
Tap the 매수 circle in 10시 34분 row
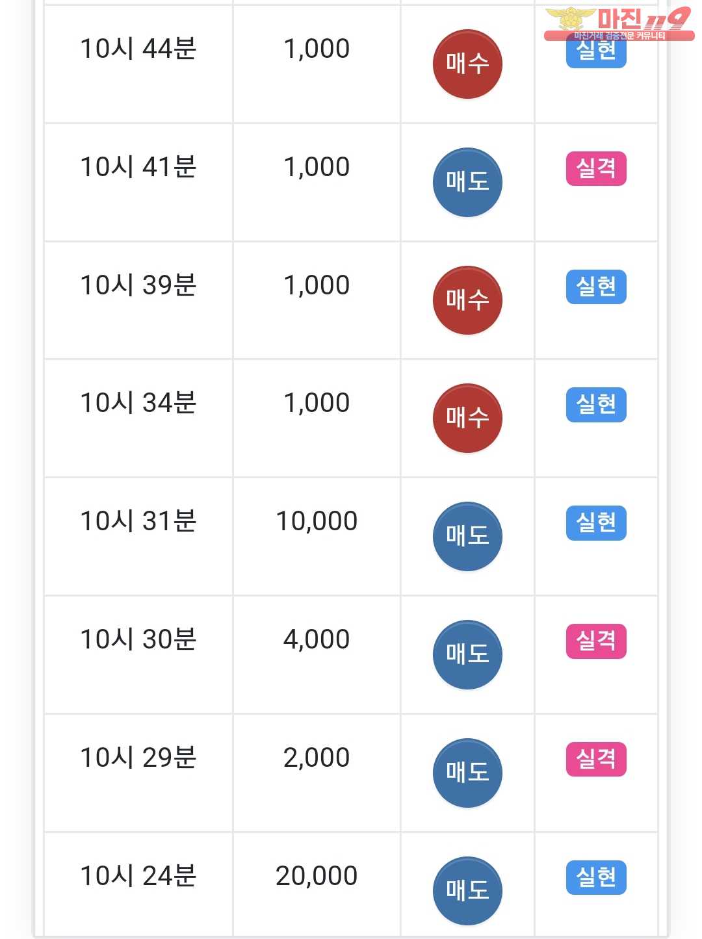467,418
